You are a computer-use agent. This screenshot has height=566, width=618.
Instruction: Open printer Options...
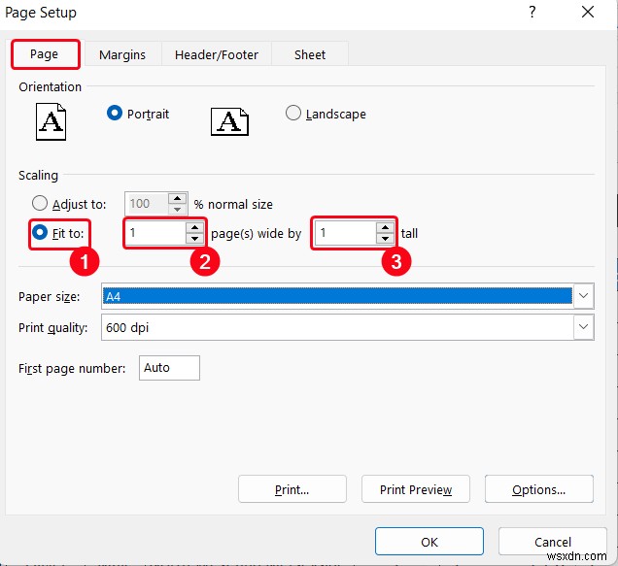pos(538,489)
